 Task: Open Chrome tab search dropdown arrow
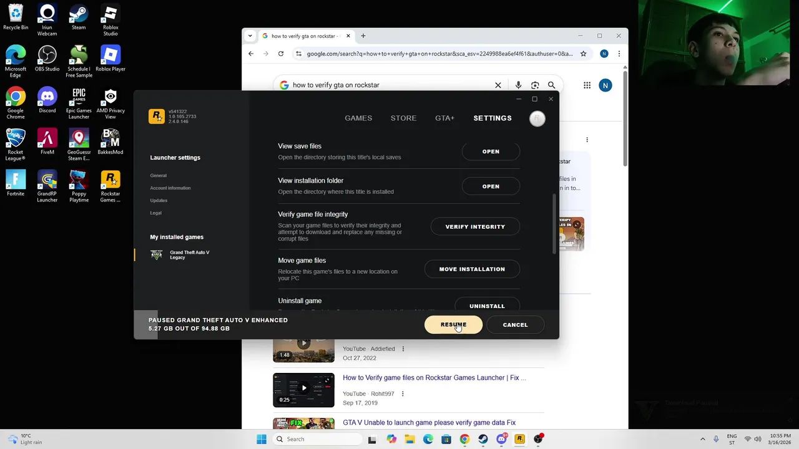(x=250, y=36)
